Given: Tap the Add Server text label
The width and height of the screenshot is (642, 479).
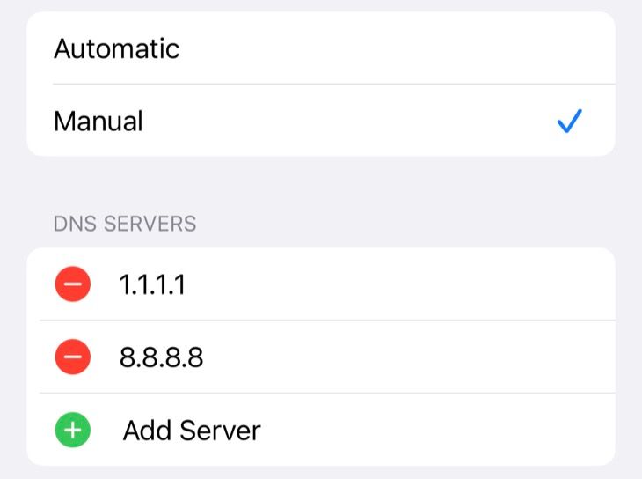Looking at the screenshot, I should (x=191, y=431).
